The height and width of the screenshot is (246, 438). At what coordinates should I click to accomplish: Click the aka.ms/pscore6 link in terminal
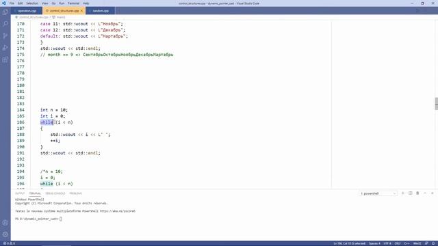pos(118,211)
